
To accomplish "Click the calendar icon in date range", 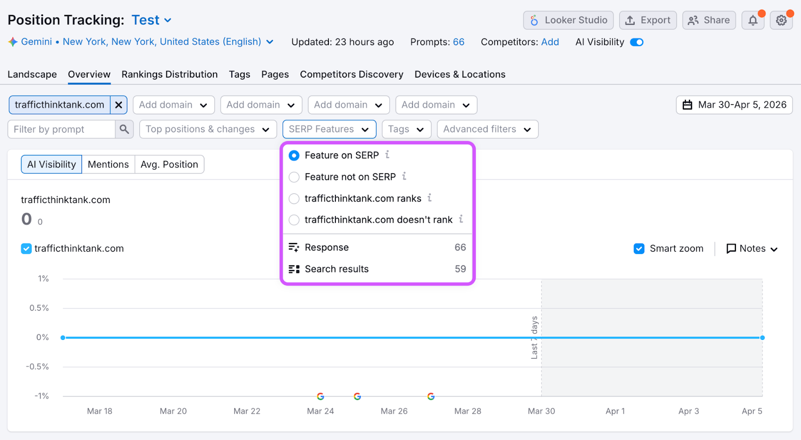I will (x=687, y=105).
